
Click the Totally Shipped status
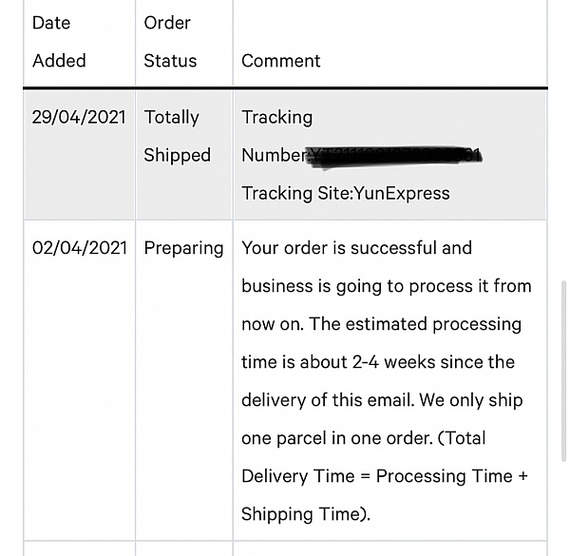(x=177, y=136)
